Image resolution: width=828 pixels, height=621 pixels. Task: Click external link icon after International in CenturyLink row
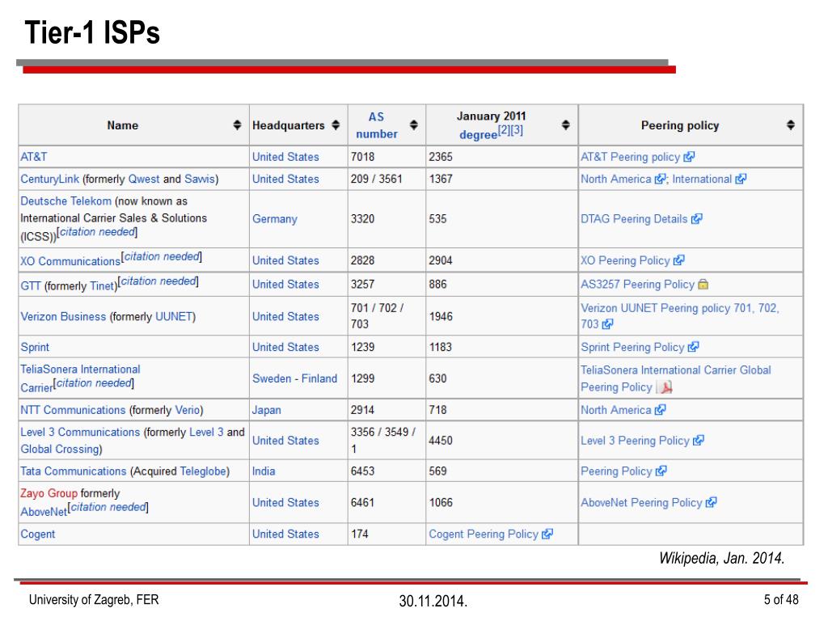click(x=741, y=179)
